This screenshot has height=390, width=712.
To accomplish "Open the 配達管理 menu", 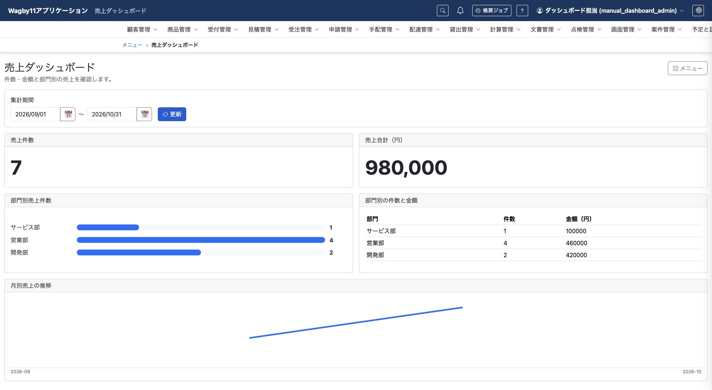I will pyautogui.click(x=425, y=29).
